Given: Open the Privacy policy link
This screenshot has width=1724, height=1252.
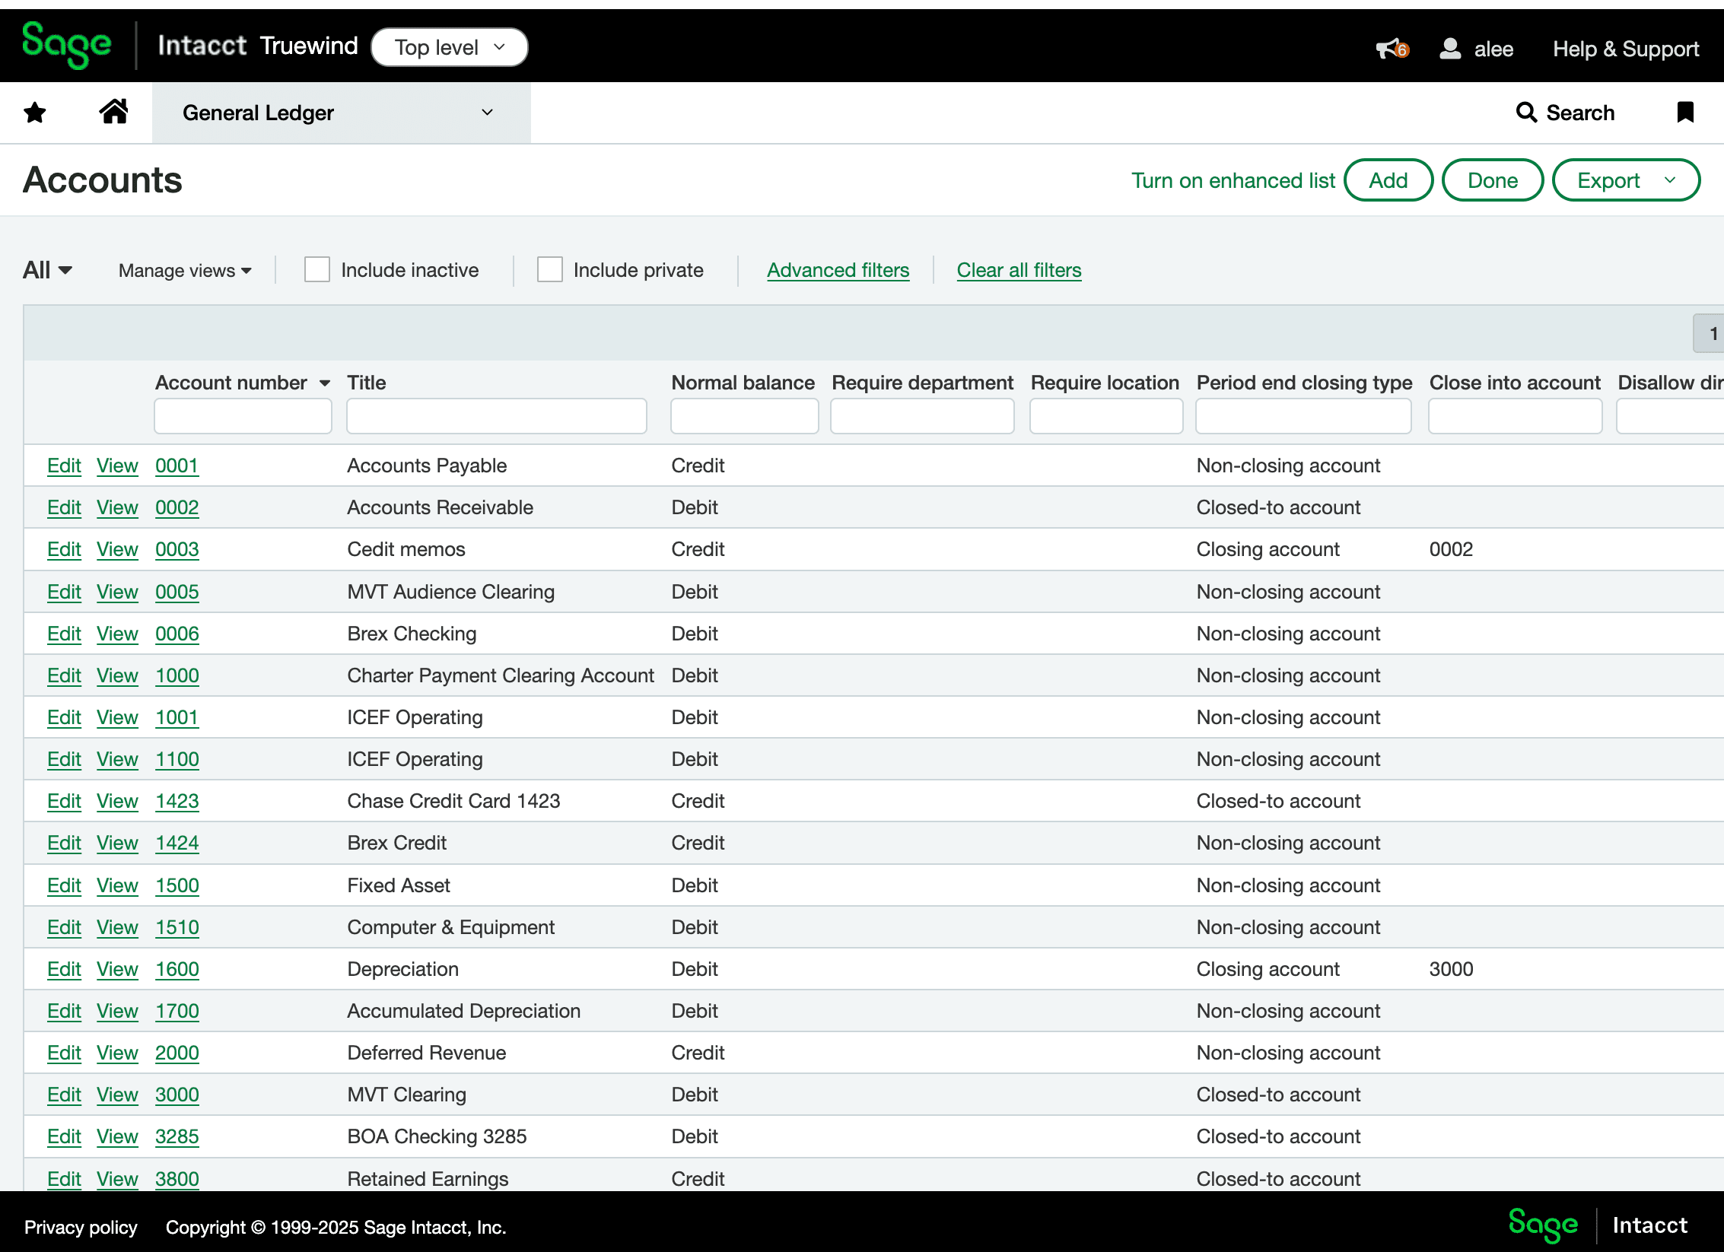Looking at the screenshot, I should pos(81,1227).
